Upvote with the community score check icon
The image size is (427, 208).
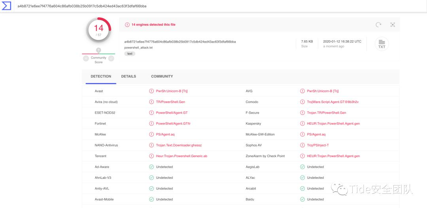click(111, 58)
